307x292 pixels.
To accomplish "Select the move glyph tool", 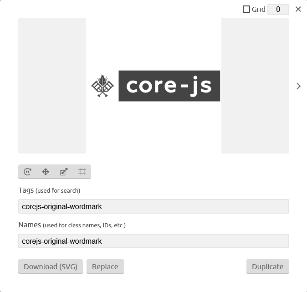I will tap(46, 172).
